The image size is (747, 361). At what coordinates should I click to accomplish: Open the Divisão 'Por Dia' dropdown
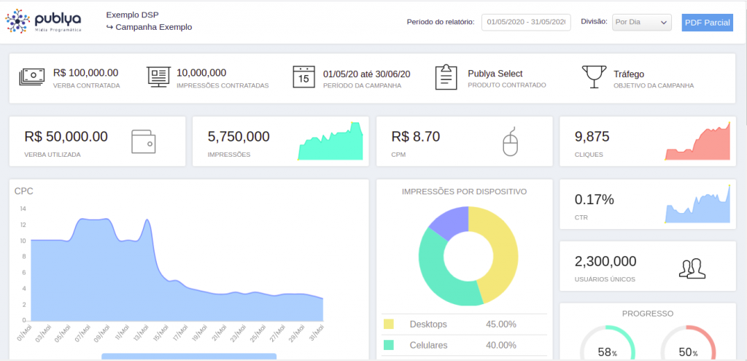coord(642,23)
